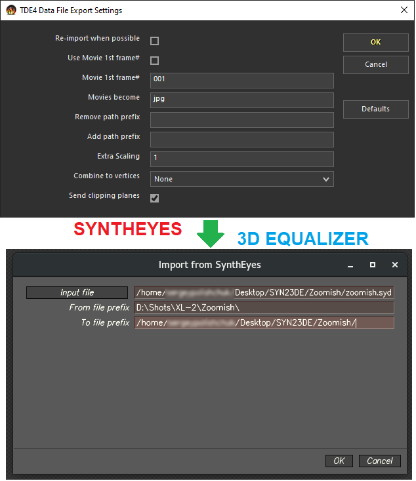Image resolution: width=416 pixels, height=481 pixels.
Task: Uncheck Send clipping planes
Action: click(155, 198)
